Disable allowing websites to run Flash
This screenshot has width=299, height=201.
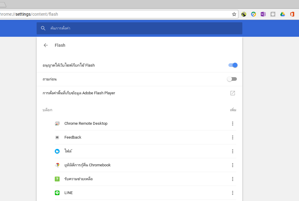click(233, 65)
